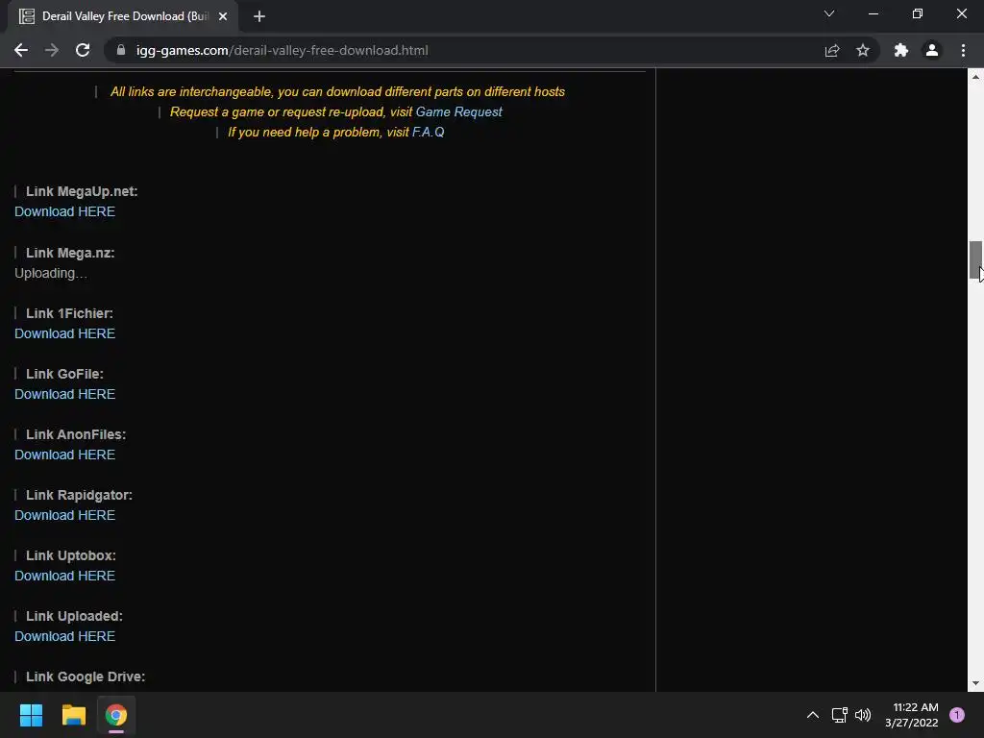Select the 'Link Google Drive:' heading
The height and width of the screenshot is (738, 984).
(86, 676)
